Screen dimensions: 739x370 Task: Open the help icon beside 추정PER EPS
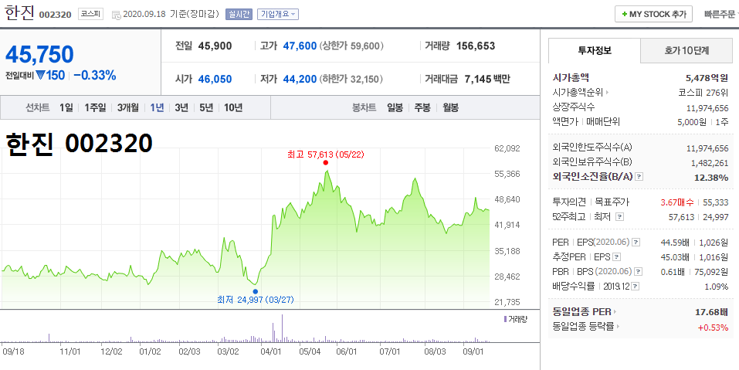[x=616, y=257]
